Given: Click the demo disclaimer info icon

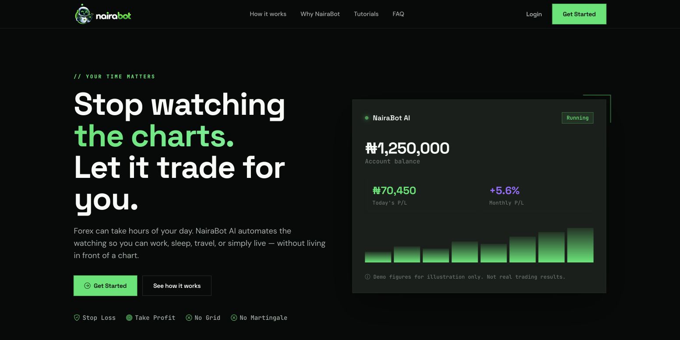Looking at the screenshot, I should tap(368, 277).
